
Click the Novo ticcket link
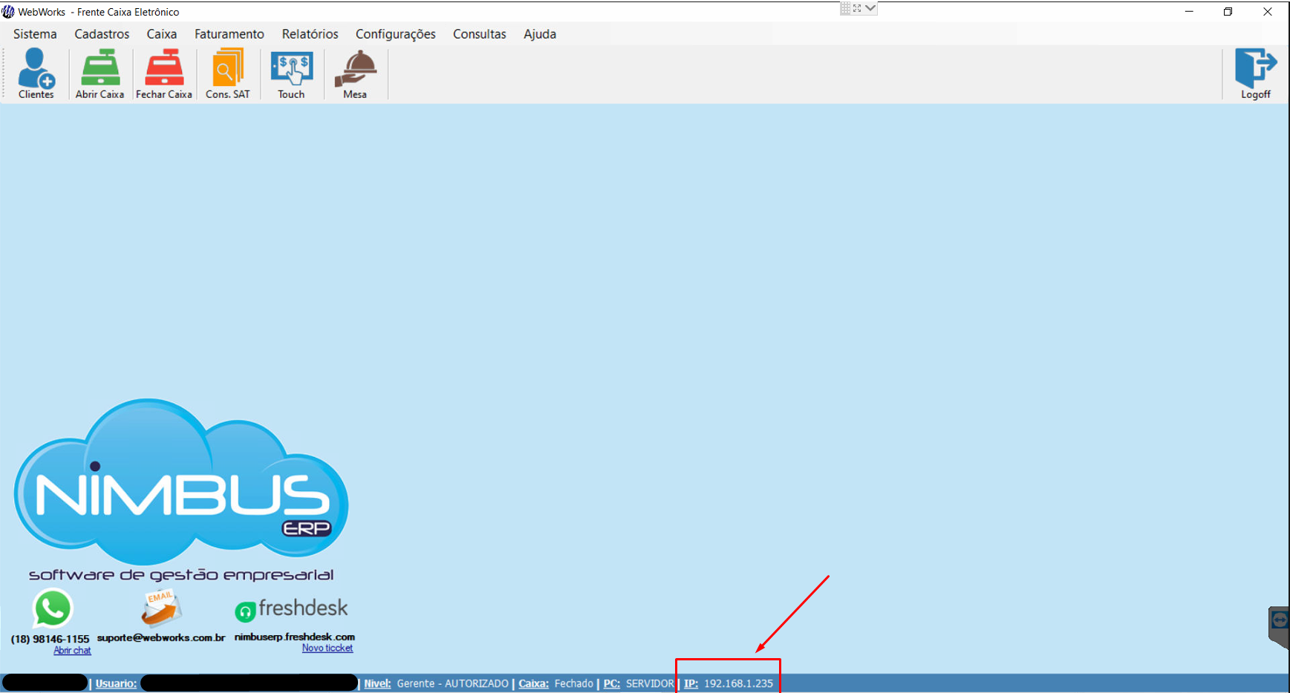point(328,648)
